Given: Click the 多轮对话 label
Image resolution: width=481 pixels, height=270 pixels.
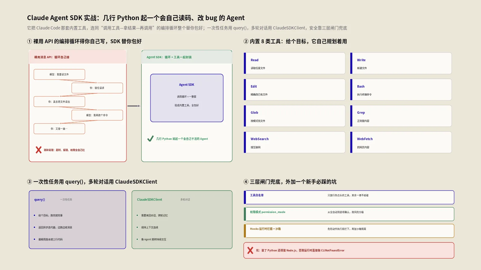Looking at the screenshot, I should click(x=185, y=199).
